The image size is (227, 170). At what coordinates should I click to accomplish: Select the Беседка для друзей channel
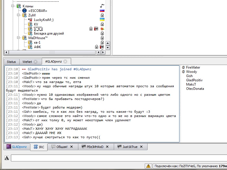tap(49, 33)
